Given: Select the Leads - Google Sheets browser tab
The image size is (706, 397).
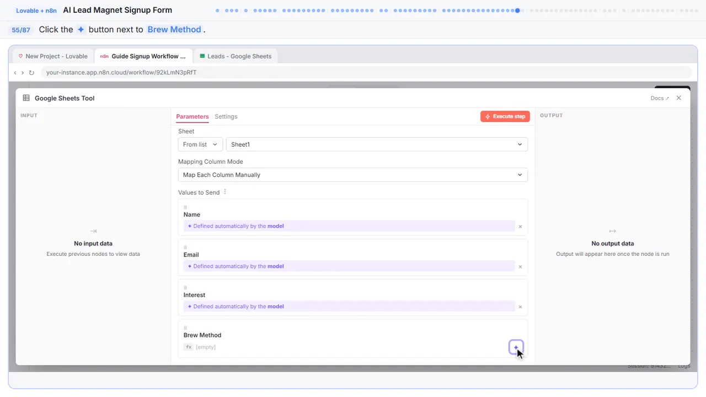Looking at the screenshot, I should point(236,56).
